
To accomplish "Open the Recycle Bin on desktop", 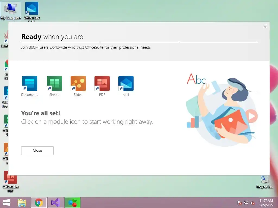I will tap(264, 182).
